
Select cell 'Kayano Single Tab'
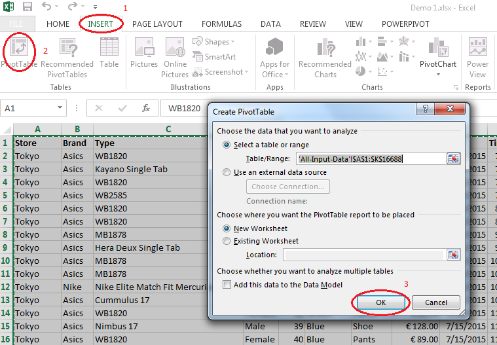[151, 169]
